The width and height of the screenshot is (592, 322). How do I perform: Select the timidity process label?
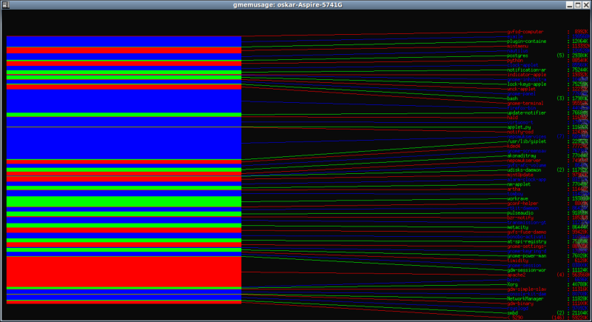pos(517,261)
